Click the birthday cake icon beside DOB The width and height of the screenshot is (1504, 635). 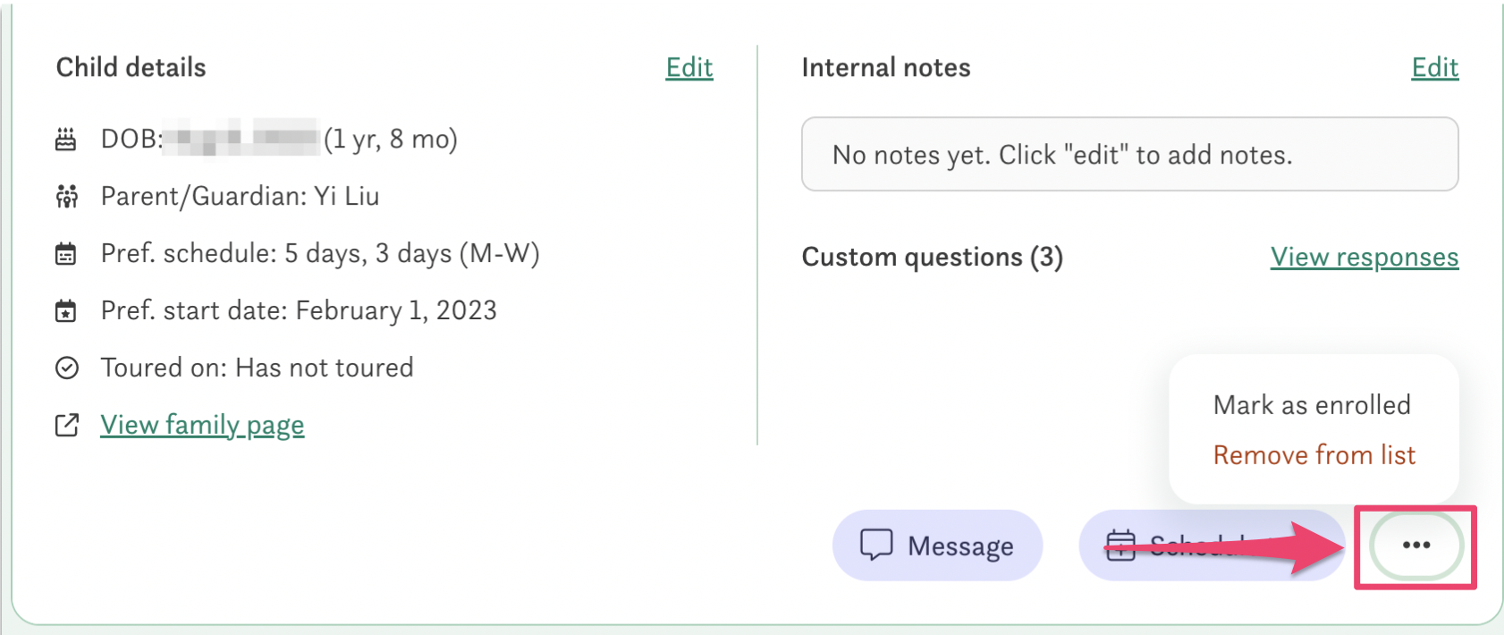[x=66, y=140]
